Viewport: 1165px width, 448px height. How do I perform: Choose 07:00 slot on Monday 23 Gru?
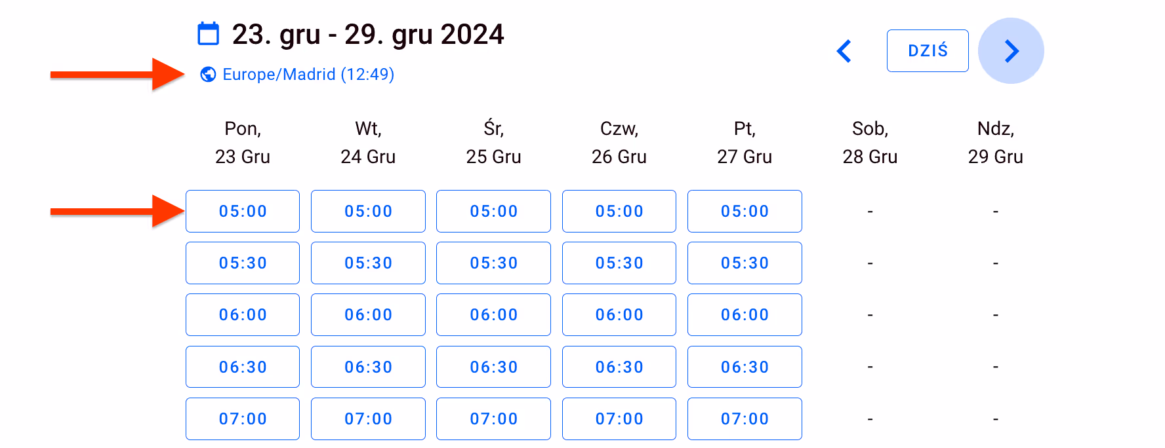[x=243, y=419]
